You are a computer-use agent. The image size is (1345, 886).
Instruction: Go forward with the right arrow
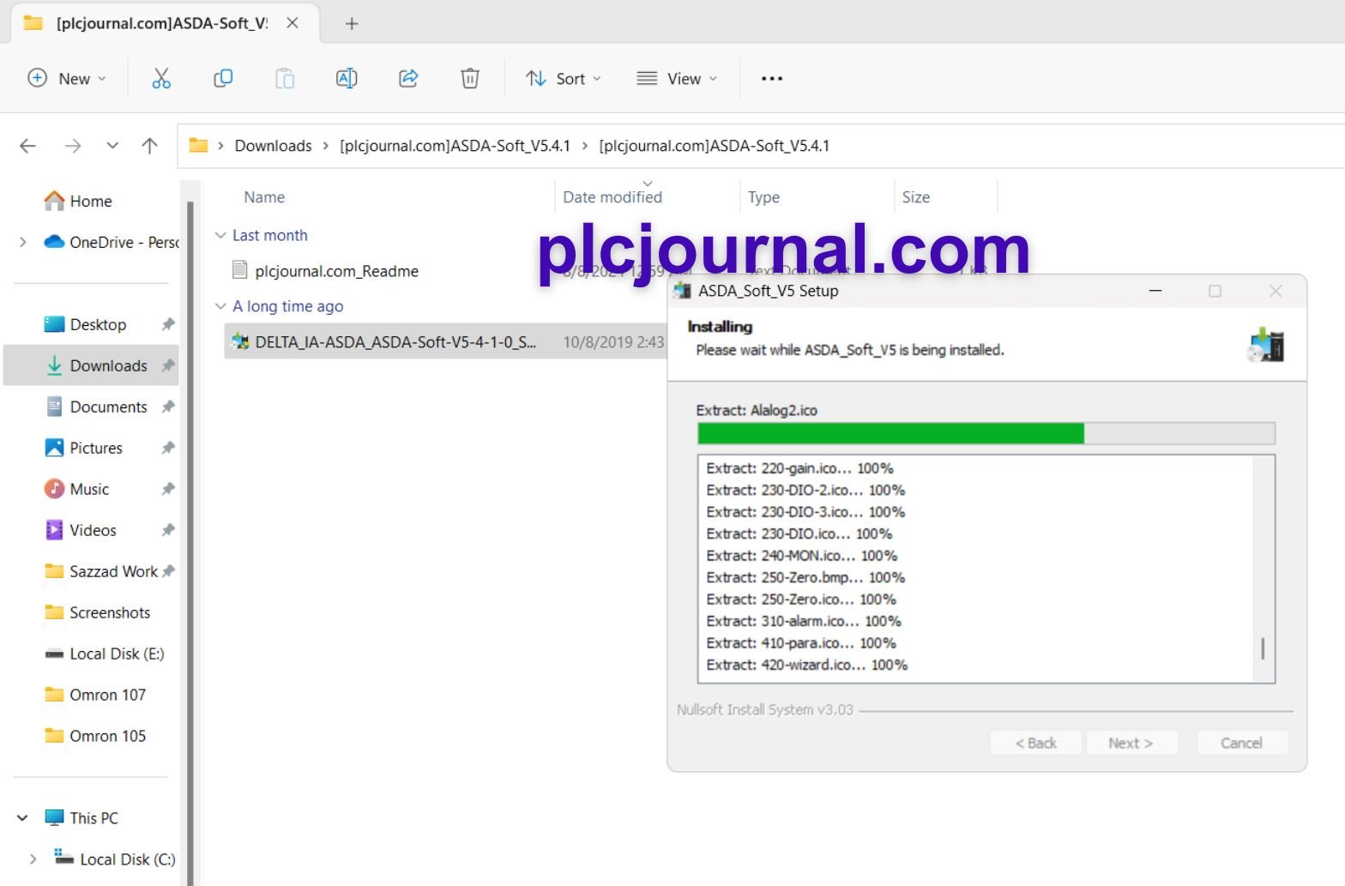(x=73, y=146)
